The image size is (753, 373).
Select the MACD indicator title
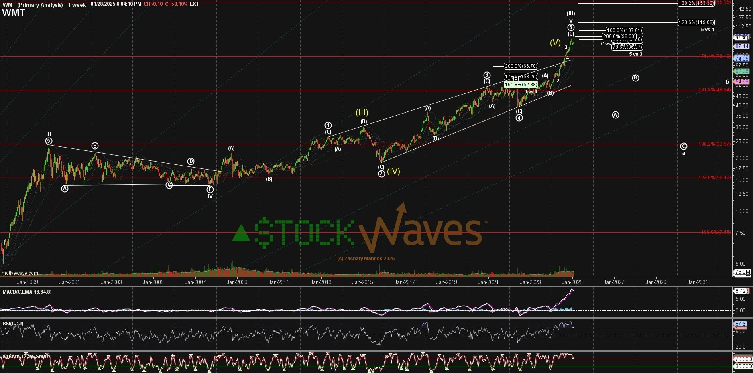(x=27, y=292)
